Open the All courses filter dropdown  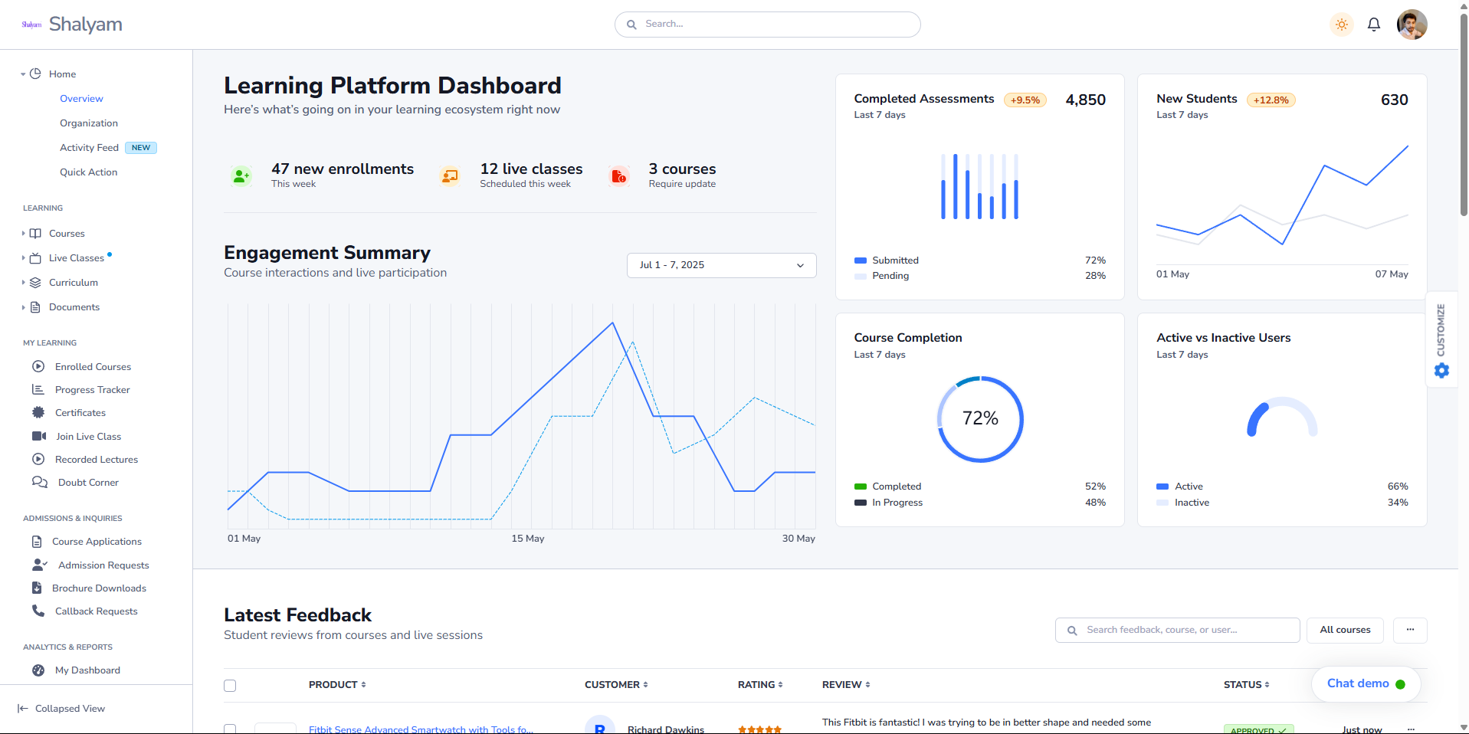pyautogui.click(x=1344, y=630)
